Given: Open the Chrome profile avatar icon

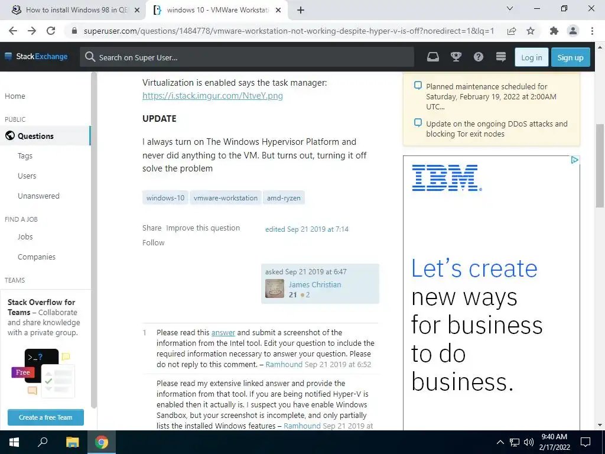Looking at the screenshot, I should 573,31.
